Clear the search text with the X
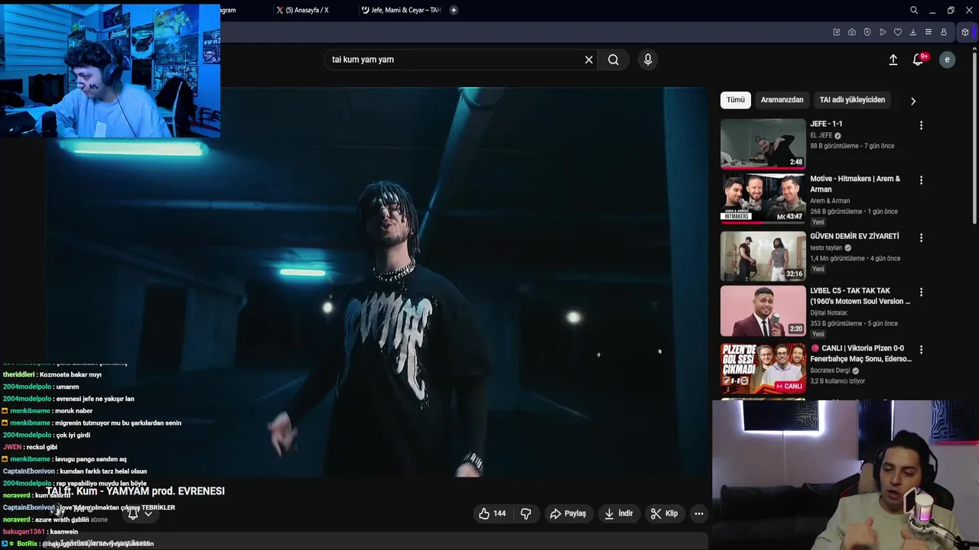 click(589, 60)
